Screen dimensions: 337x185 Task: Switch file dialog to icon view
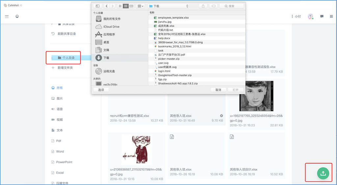tap(120, 6)
